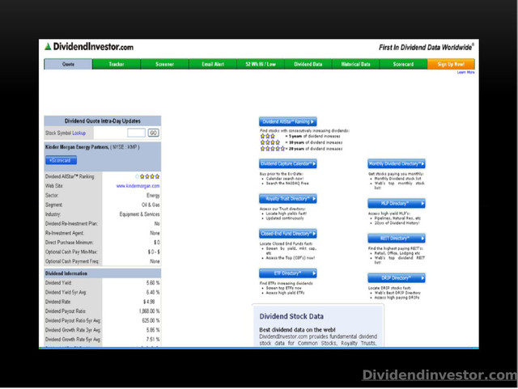Open the Monthly Dividend Directory button
This screenshot has height=389, width=518.
point(397,163)
